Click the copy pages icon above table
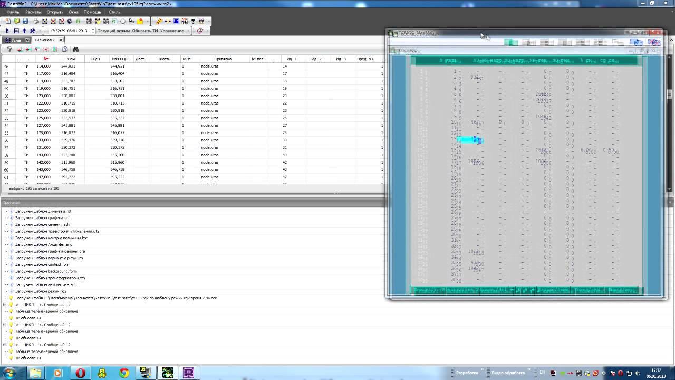This screenshot has width=675, height=380. 65,49
